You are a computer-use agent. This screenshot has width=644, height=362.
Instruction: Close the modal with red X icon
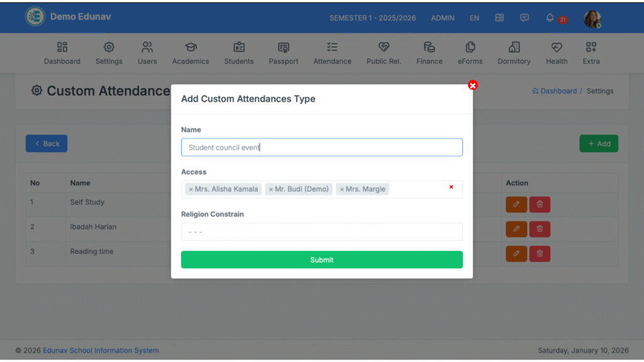[x=473, y=85]
